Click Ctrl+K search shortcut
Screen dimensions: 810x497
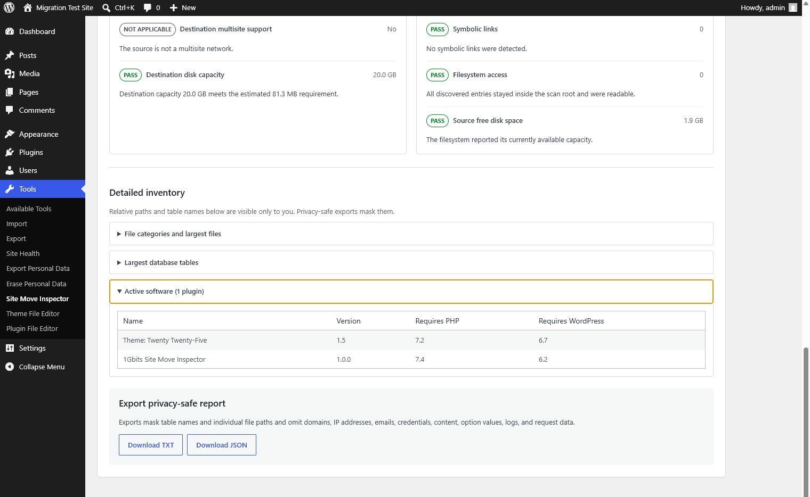pyautogui.click(x=125, y=7)
